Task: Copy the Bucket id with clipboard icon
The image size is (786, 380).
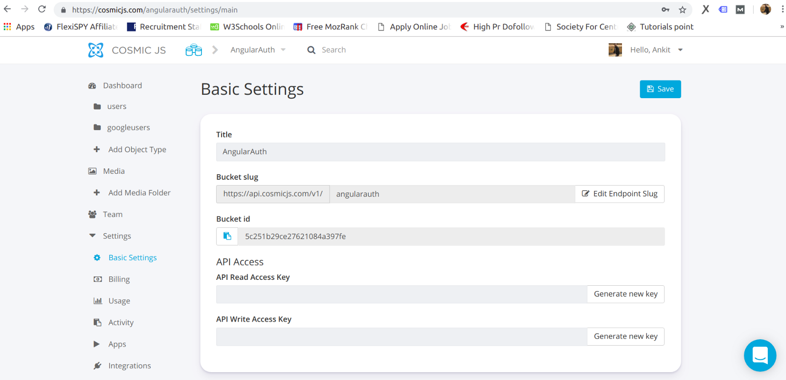Action: point(227,236)
